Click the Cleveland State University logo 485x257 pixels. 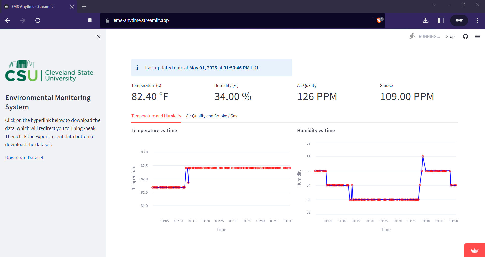(x=49, y=71)
